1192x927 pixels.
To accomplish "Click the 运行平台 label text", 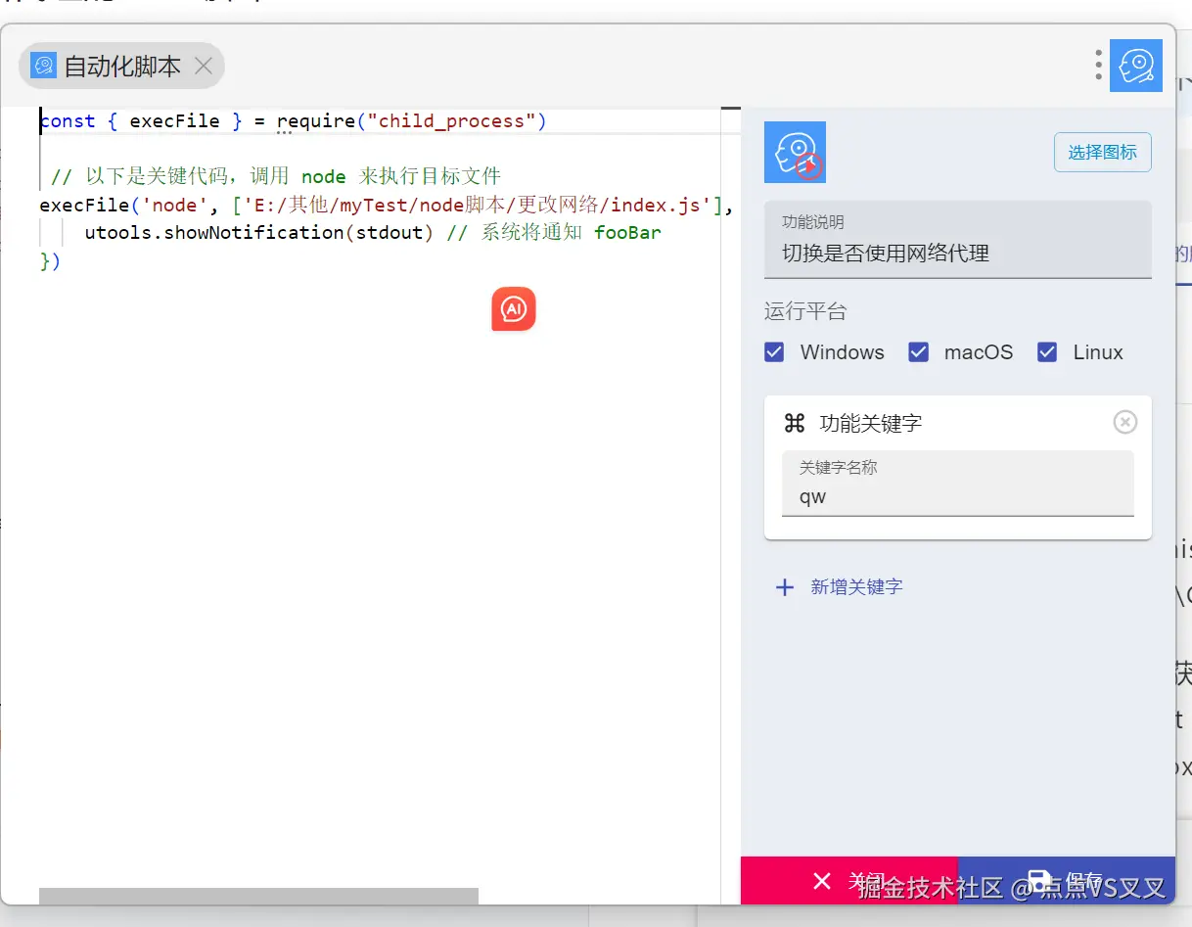I will point(805,311).
